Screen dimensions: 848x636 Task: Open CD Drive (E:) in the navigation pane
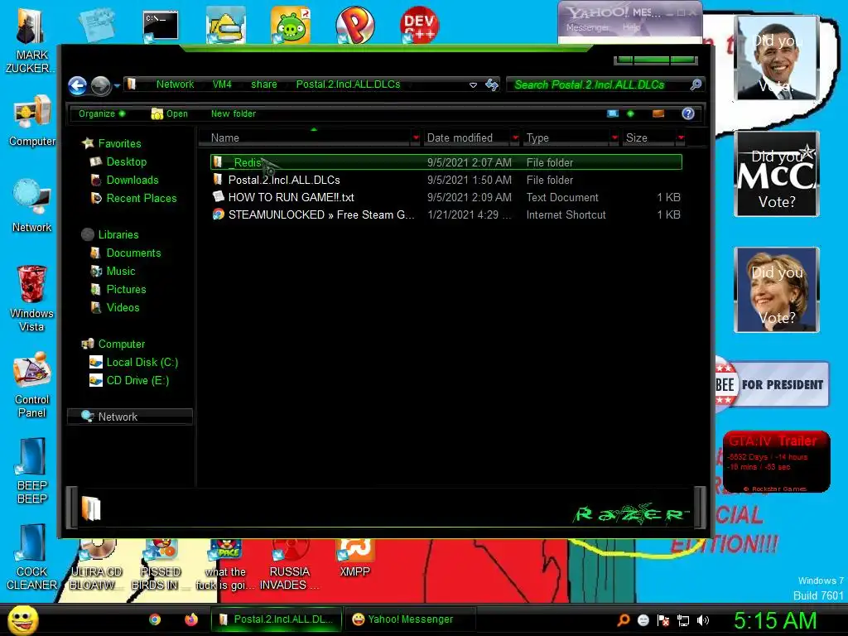pos(129,381)
